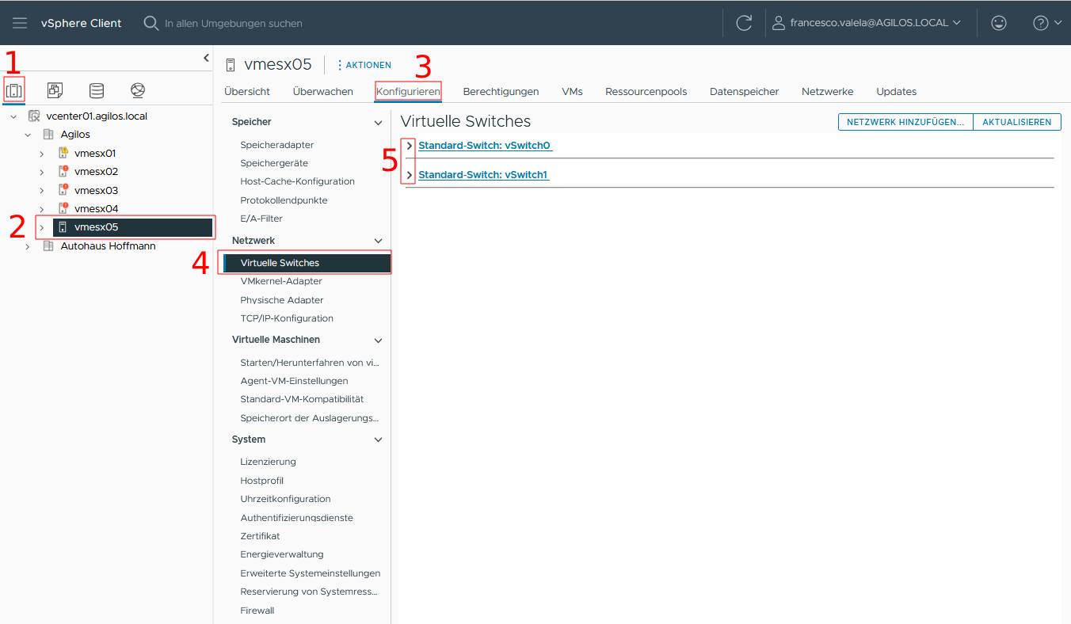Screen dimensions: 1071x624
Task: Select VMkernel-Adapter in the Netzwerk section
Action: pyautogui.click(x=281, y=281)
